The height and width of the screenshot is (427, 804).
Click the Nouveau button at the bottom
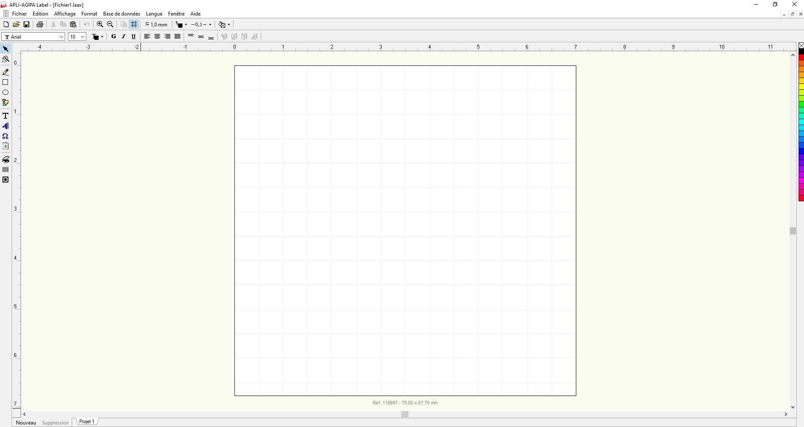pos(26,422)
